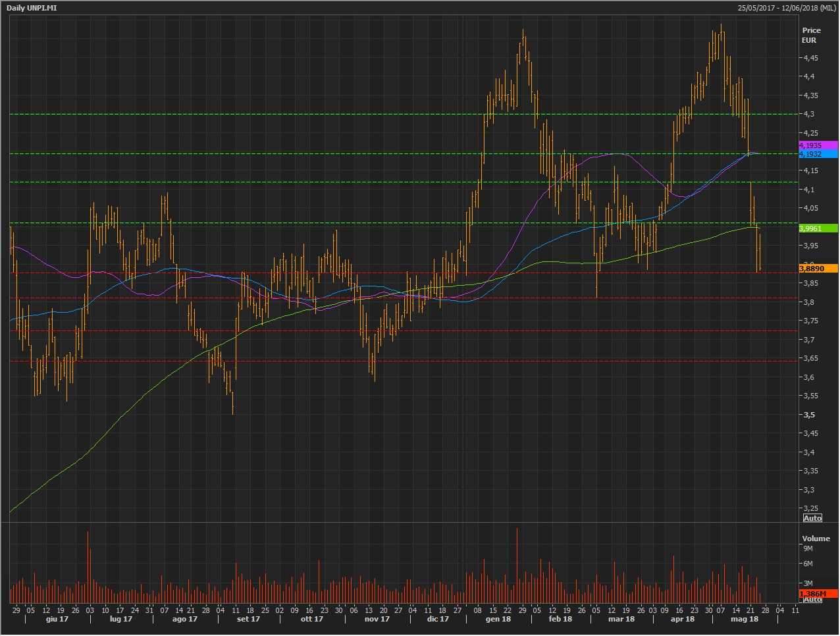Click the 'mag 18' month marker
The image size is (840, 636).
pos(745,619)
